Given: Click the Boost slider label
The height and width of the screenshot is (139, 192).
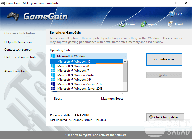Looking at the screenshot, I should [58, 99].
